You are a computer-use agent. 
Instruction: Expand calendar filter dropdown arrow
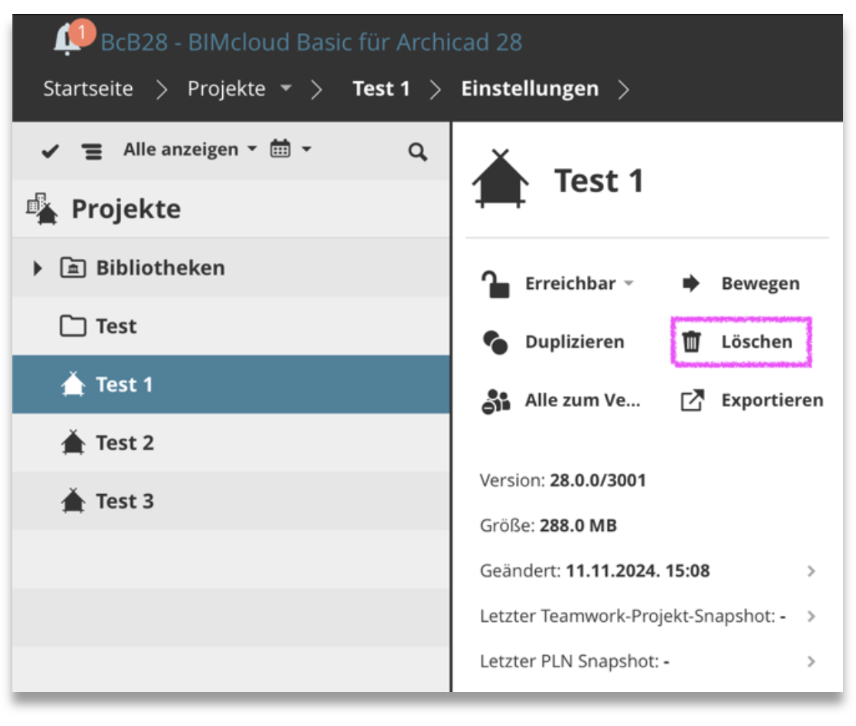pos(306,149)
